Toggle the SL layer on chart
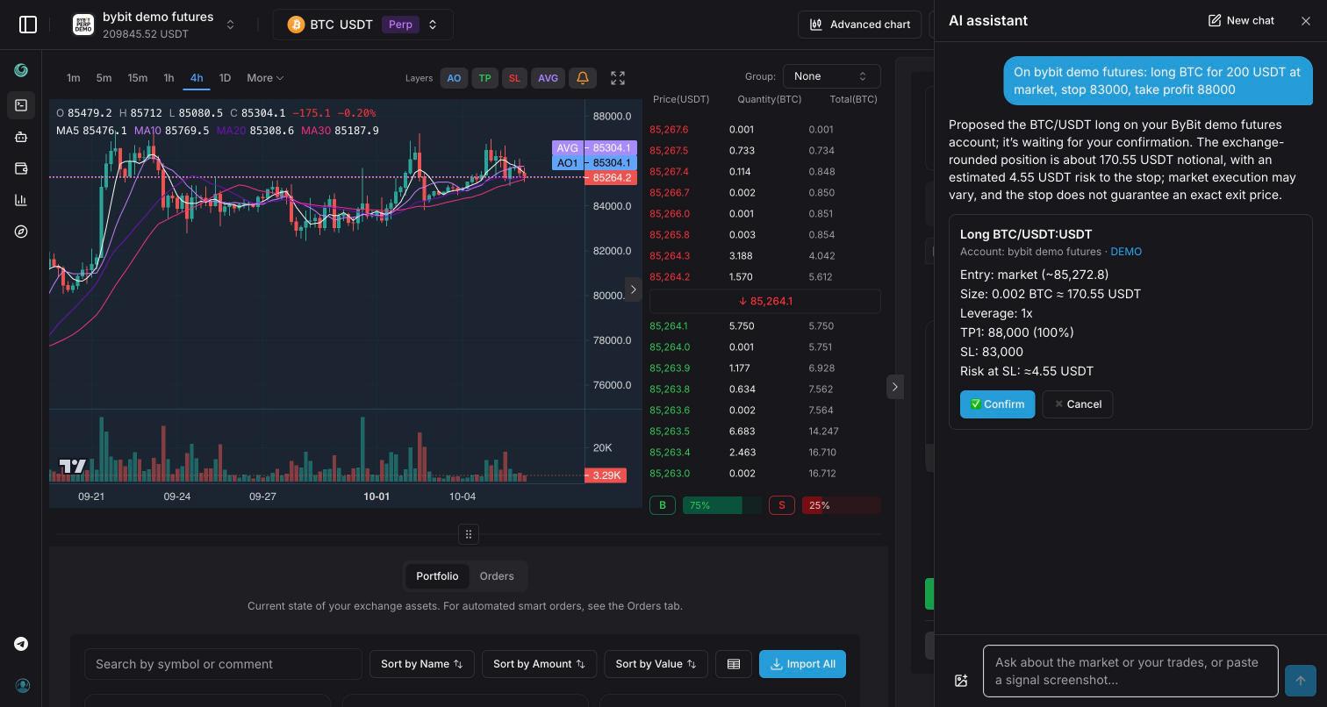The width and height of the screenshot is (1327, 707). tap(514, 78)
